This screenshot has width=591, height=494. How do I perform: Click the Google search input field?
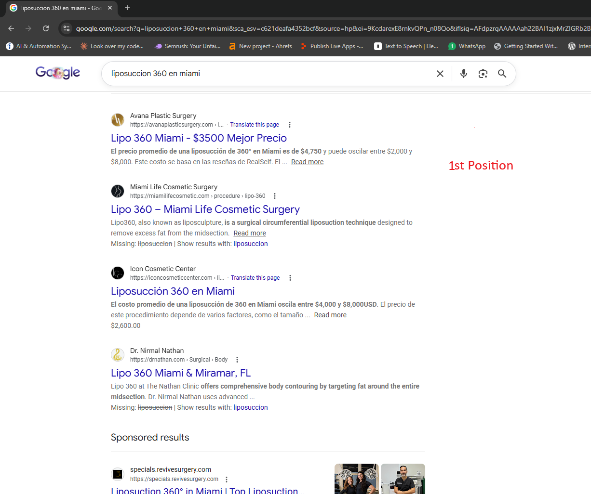[270, 74]
